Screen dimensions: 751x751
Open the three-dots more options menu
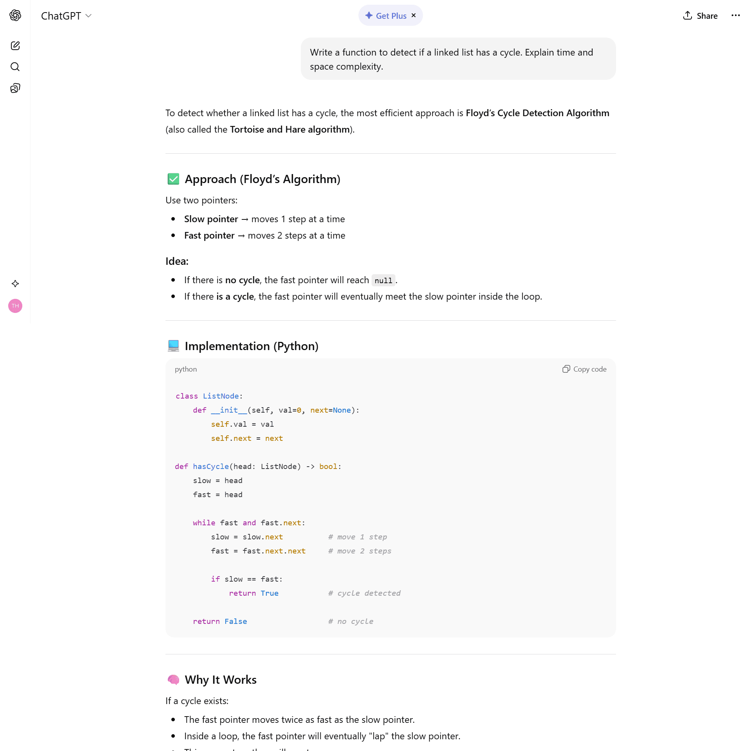tap(735, 16)
